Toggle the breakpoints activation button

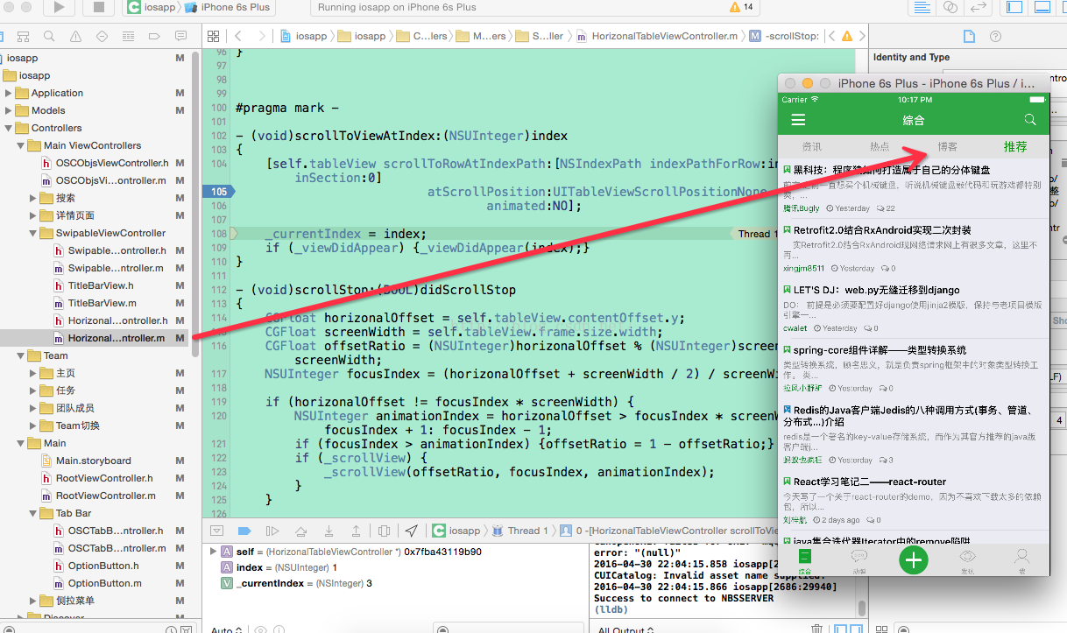click(244, 531)
